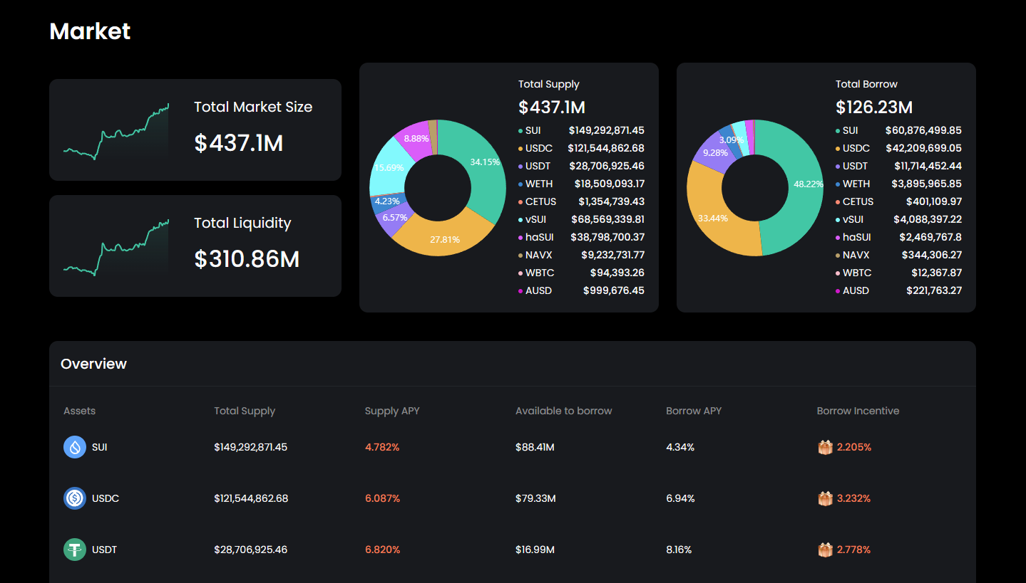Click the SUI asset name in Overview
Screen dimensions: 1026x583
100,447
